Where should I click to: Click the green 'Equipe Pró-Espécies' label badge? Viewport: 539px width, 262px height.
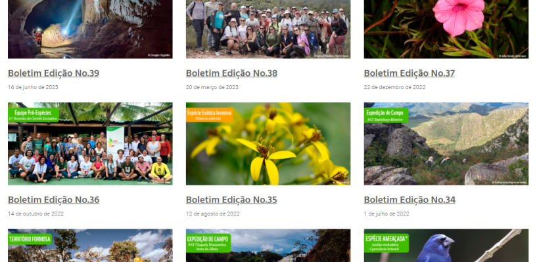tap(34, 115)
